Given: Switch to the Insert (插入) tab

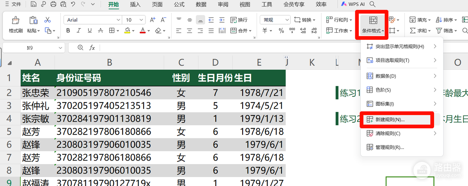Looking at the screenshot, I should click(135, 4).
